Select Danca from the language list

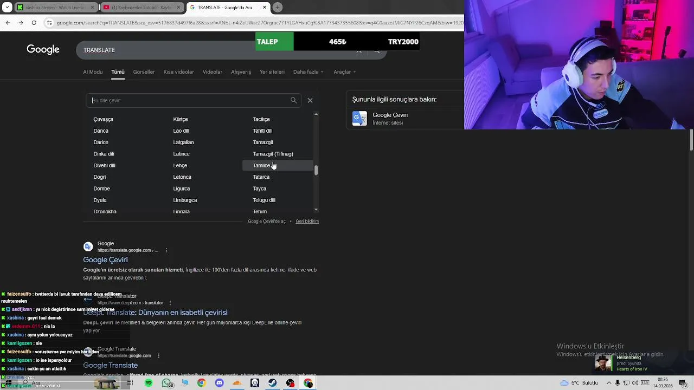click(x=101, y=131)
